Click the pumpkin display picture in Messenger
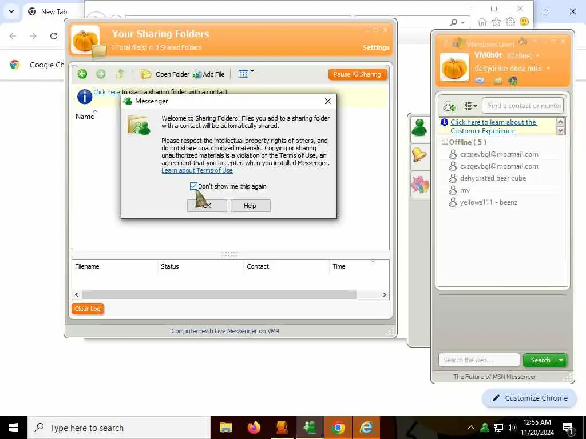 coord(454,67)
